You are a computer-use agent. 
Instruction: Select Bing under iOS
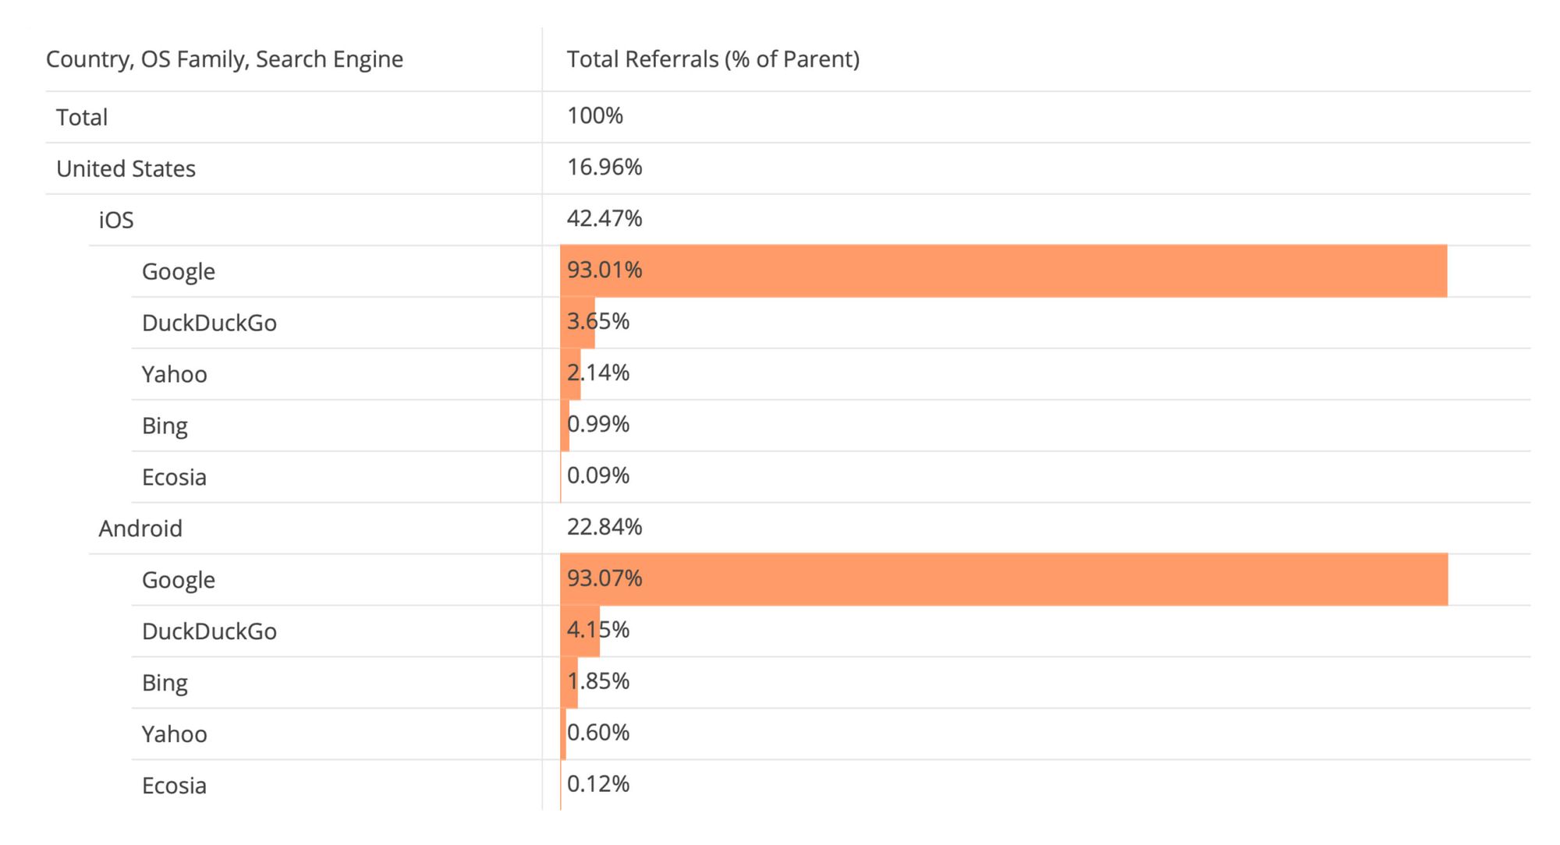click(165, 426)
